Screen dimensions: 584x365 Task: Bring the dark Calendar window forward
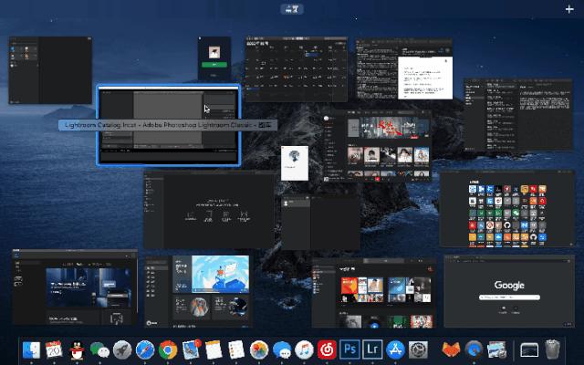coord(296,68)
